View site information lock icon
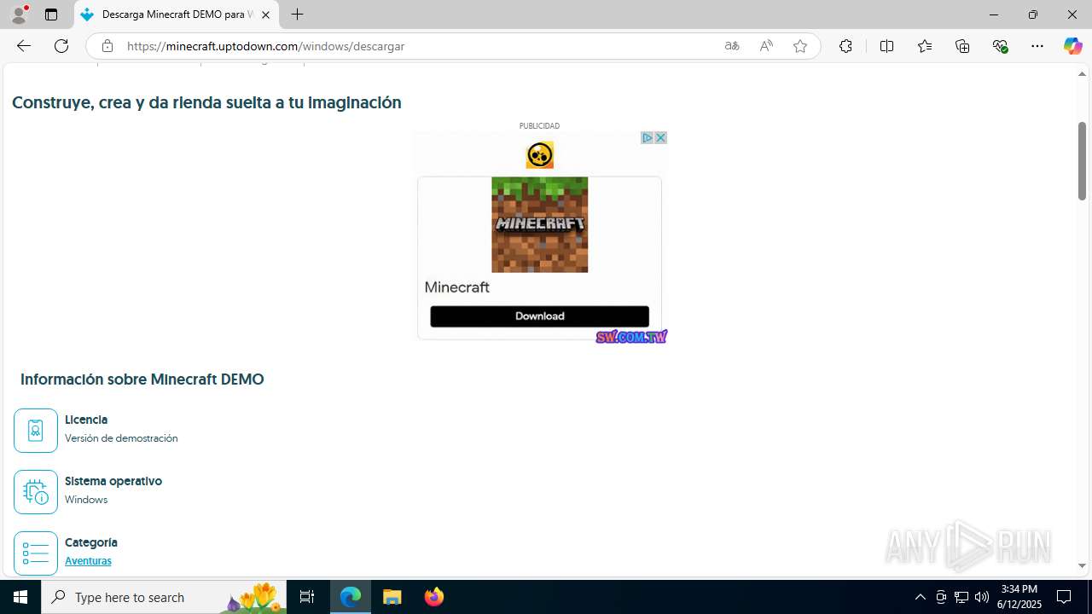 pyautogui.click(x=107, y=46)
